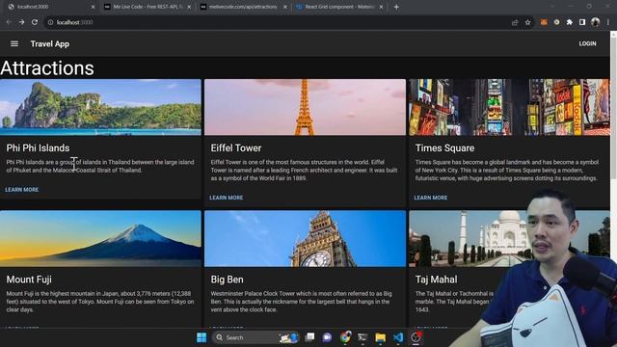Go back using browser back arrow
Screen dimensions: 617x347
[9, 22]
